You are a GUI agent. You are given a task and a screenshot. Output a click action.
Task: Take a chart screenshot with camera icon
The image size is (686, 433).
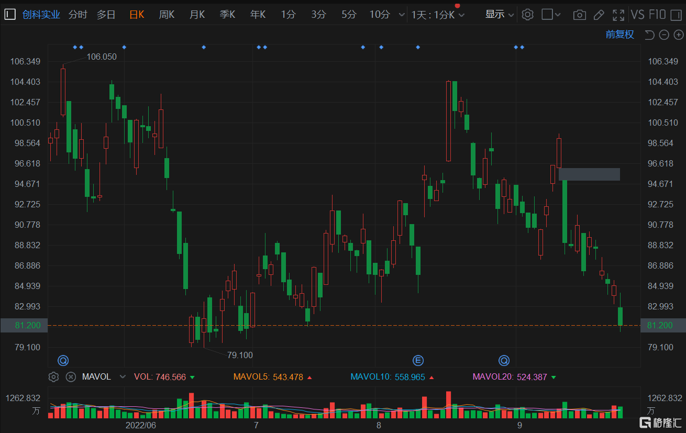[x=579, y=15]
